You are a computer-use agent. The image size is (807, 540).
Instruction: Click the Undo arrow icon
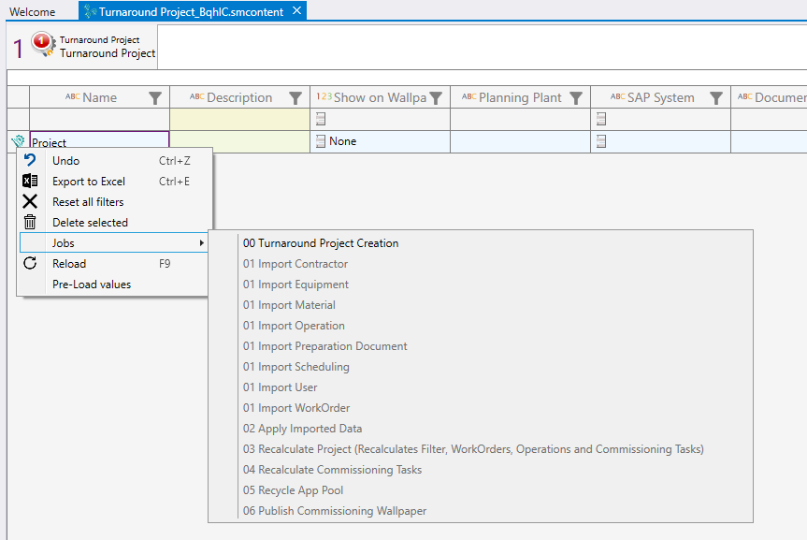[30, 161]
